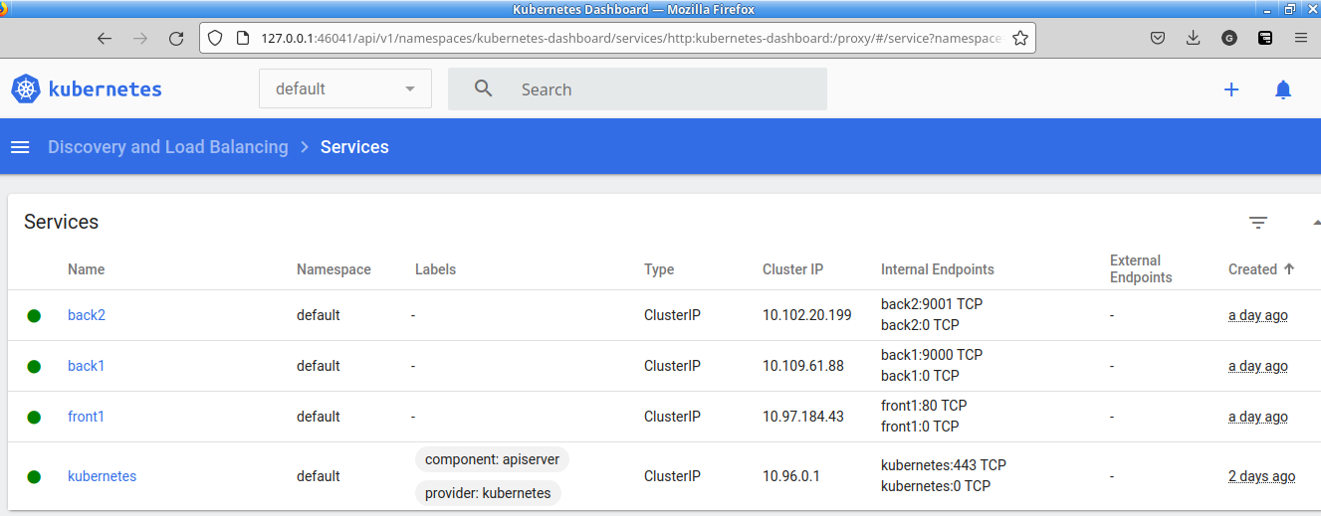The width and height of the screenshot is (1321, 516).
Task: Bookmark this page with star icon
Action: point(1020,39)
